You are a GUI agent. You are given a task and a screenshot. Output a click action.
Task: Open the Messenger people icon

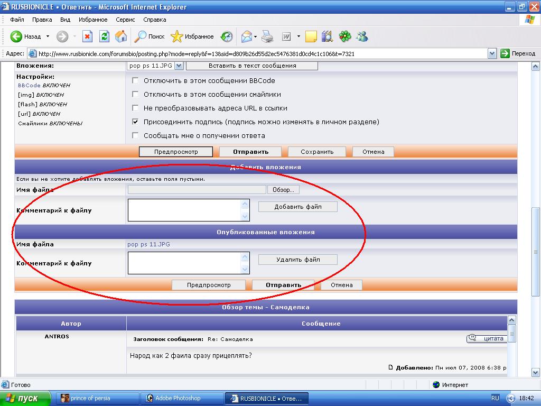point(362,36)
